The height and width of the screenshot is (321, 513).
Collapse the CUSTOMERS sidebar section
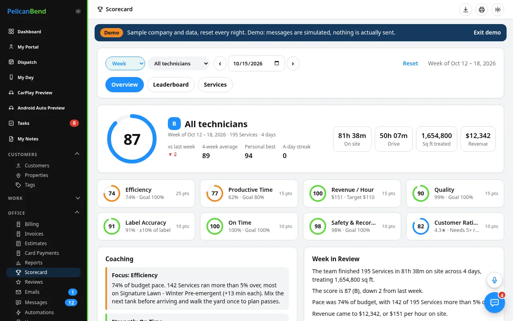coord(44,154)
